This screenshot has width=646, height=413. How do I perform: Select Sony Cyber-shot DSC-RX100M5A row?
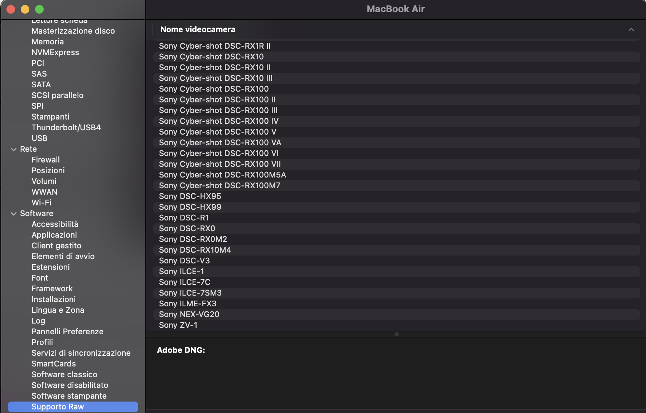coord(396,175)
